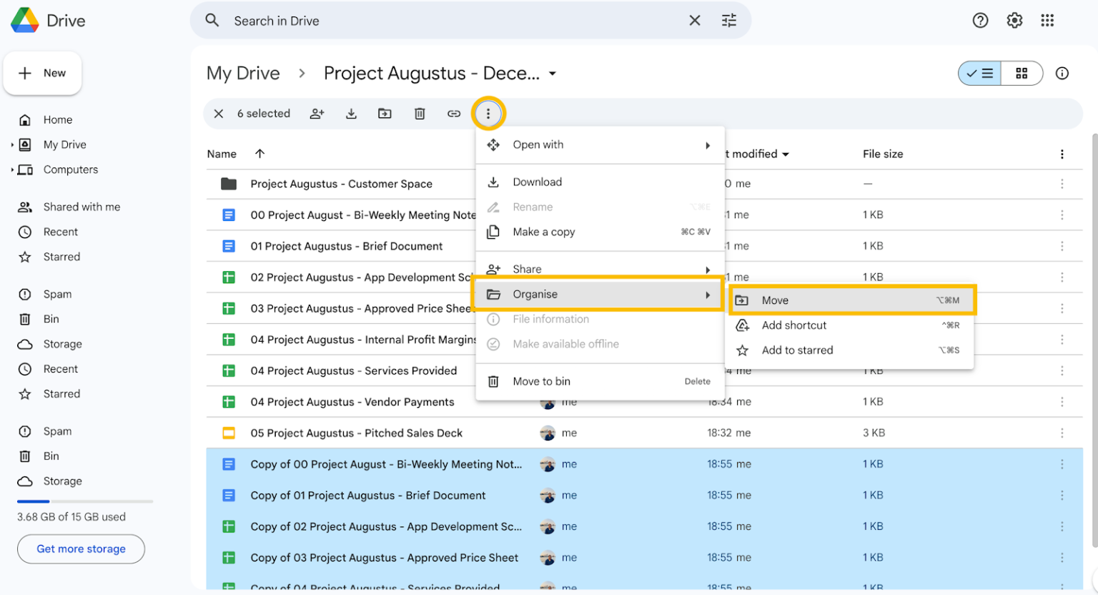This screenshot has width=1098, height=595.
Task: Clear selection with the X icon
Action: tap(218, 113)
